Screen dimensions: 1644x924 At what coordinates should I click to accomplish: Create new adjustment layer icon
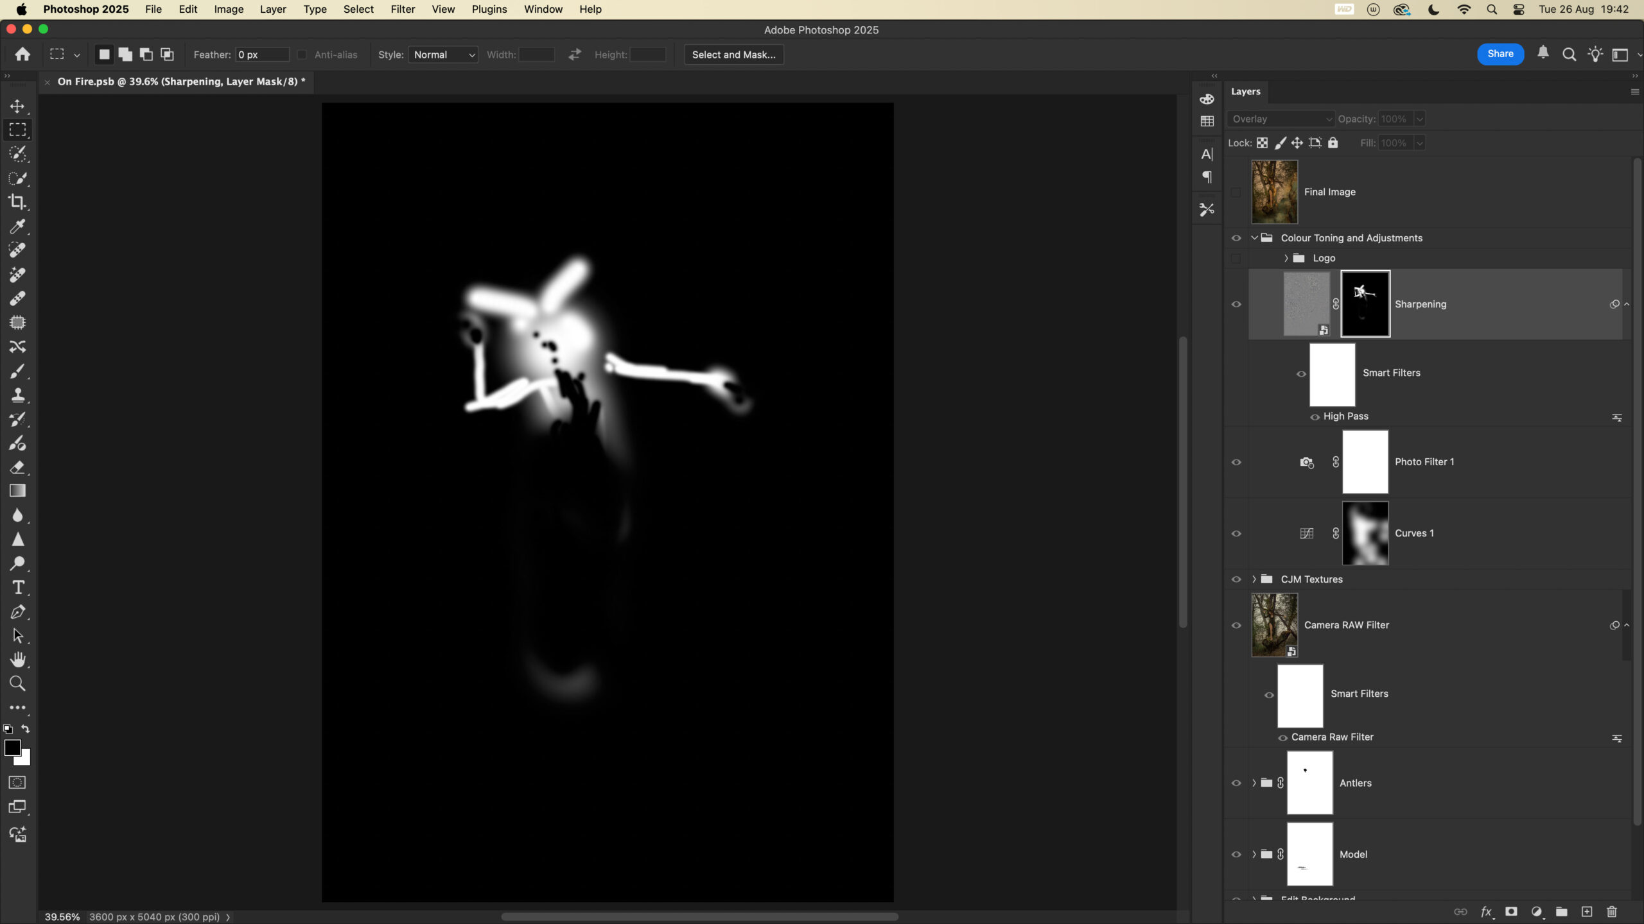(1536, 912)
